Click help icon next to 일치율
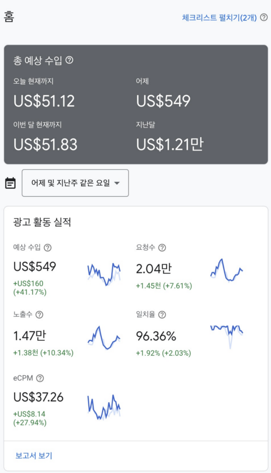This screenshot has width=271, height=473. pyautogui.click(x=162, y=315)
